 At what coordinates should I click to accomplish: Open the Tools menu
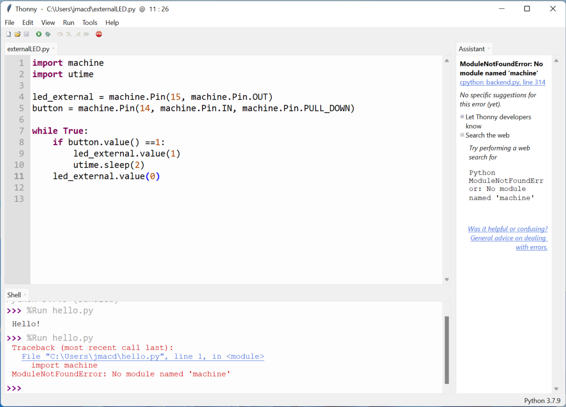click(90, 22)
